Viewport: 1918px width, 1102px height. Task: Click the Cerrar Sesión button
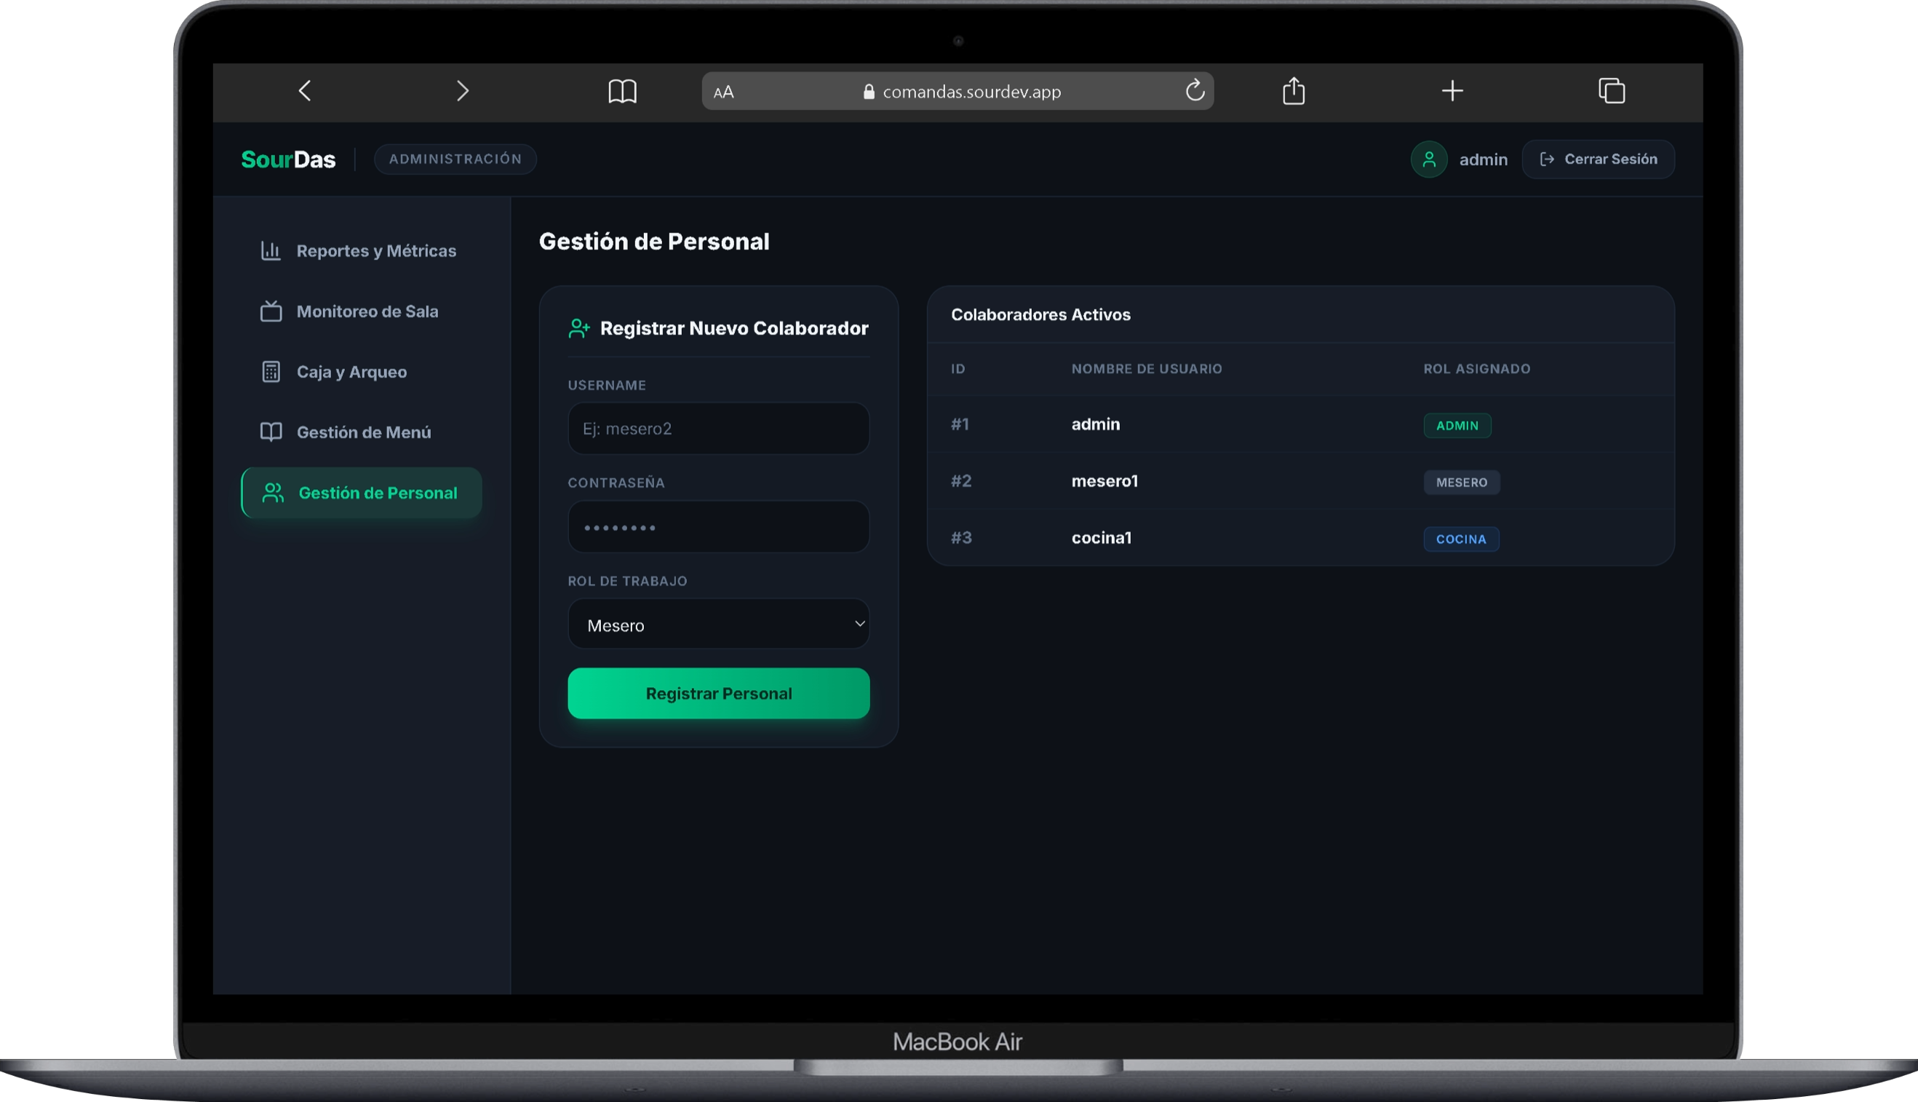(1597, 159)
